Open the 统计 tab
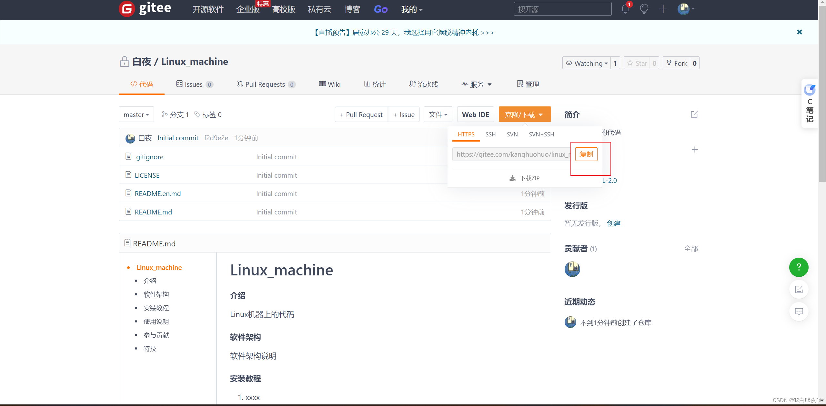Image resolution: width=826 pixels, height=406 pixels. [x=375, y=84]
